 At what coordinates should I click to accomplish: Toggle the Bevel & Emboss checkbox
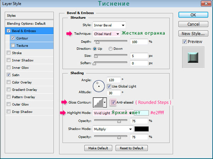[9, 31]
